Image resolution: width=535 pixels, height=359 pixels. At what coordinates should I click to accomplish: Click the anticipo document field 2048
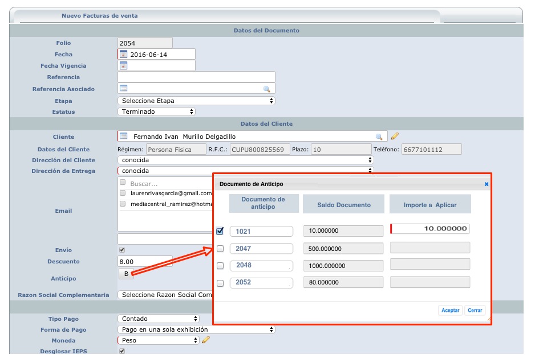(261, 265)
